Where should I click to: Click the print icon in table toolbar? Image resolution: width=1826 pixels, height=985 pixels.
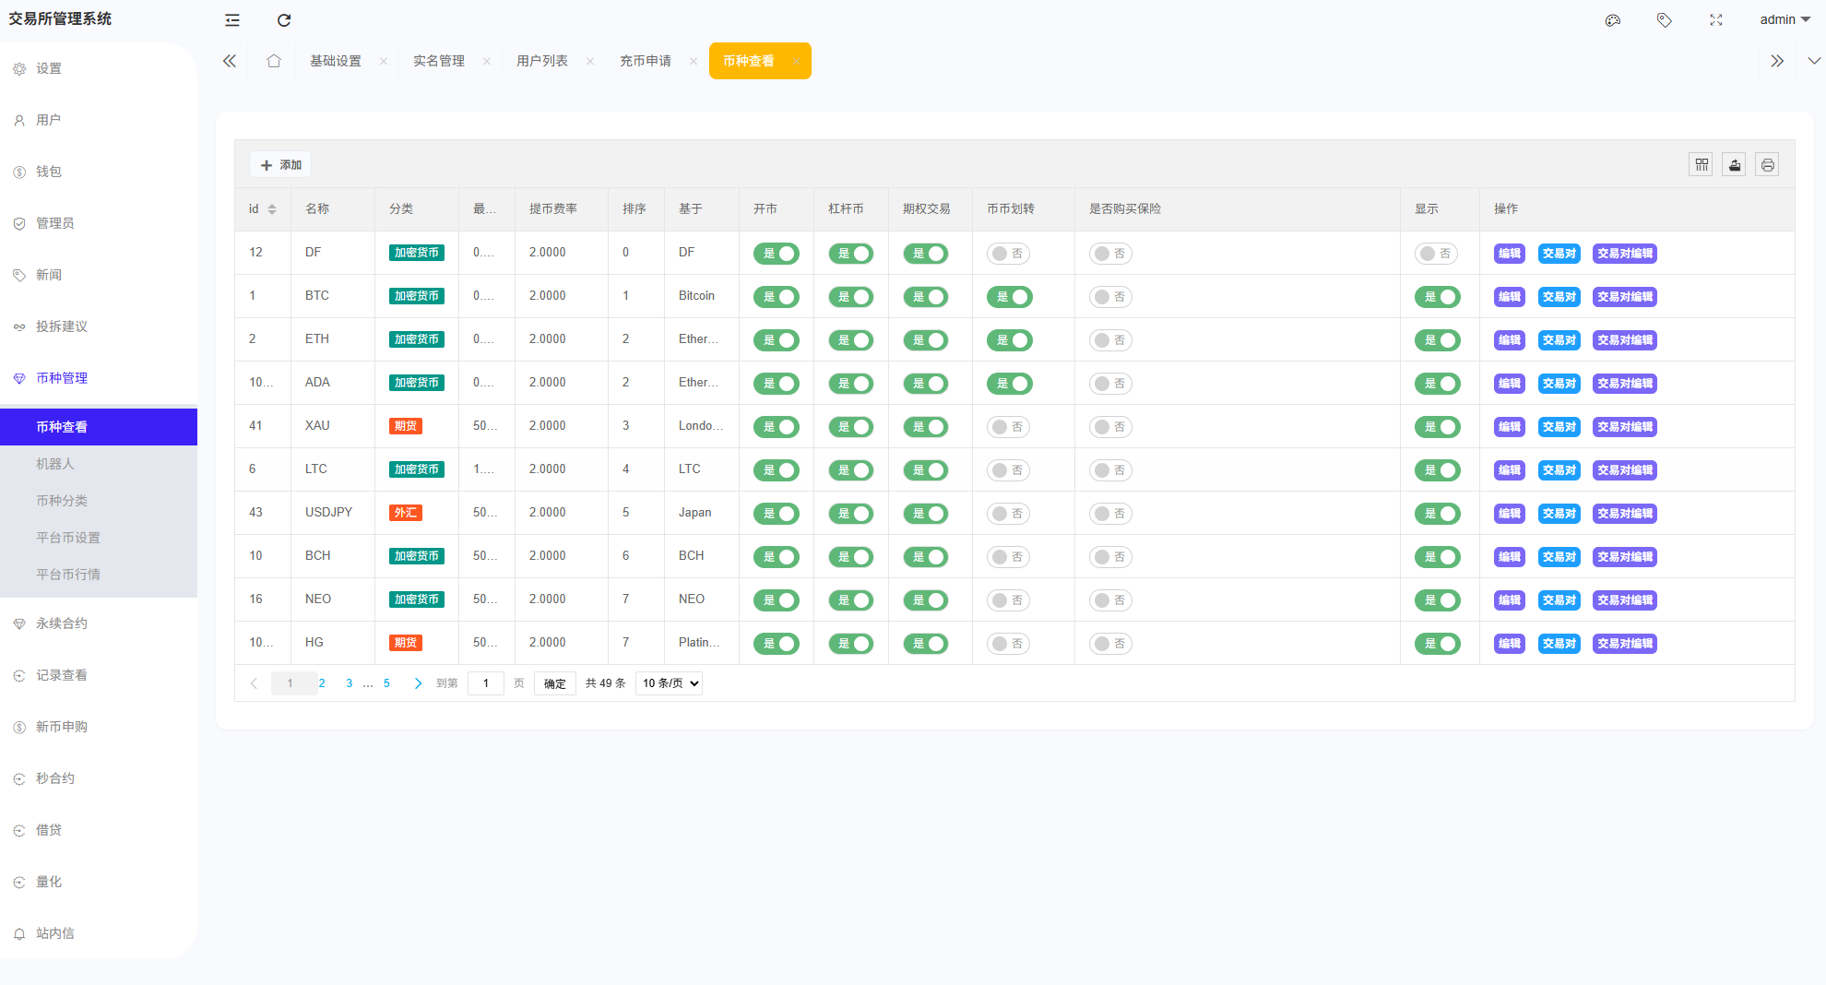tap(1766, 165)
